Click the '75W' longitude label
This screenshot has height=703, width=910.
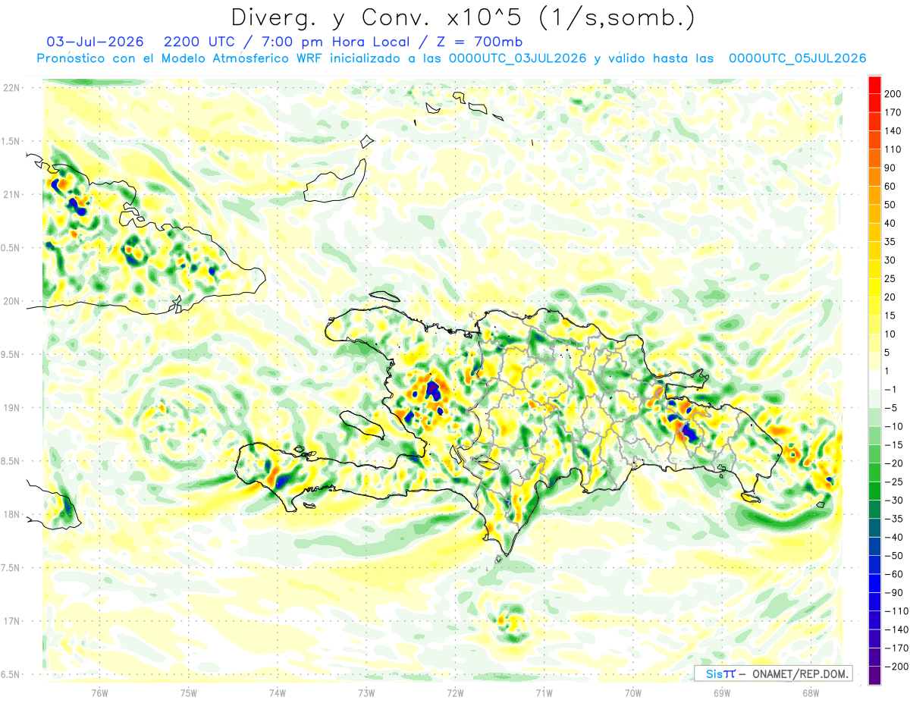click(x=189, y=692)
